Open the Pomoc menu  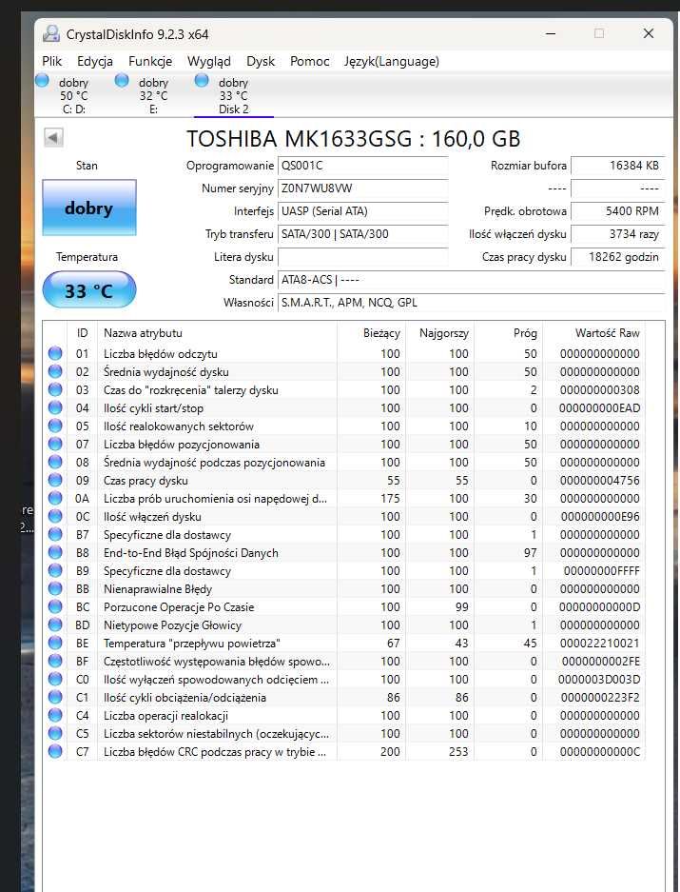click(x=309, y=61)
